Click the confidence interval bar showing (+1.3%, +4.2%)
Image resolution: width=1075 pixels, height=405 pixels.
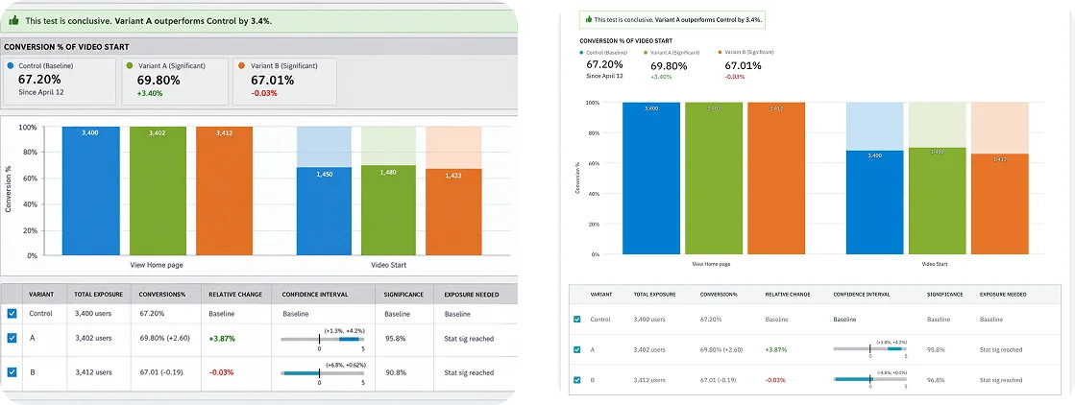pyautogui.click(x=322, y=338)
